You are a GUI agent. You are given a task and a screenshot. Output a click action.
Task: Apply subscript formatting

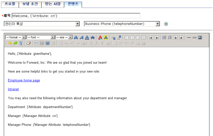pyautogui.click(x=113, y=38)
